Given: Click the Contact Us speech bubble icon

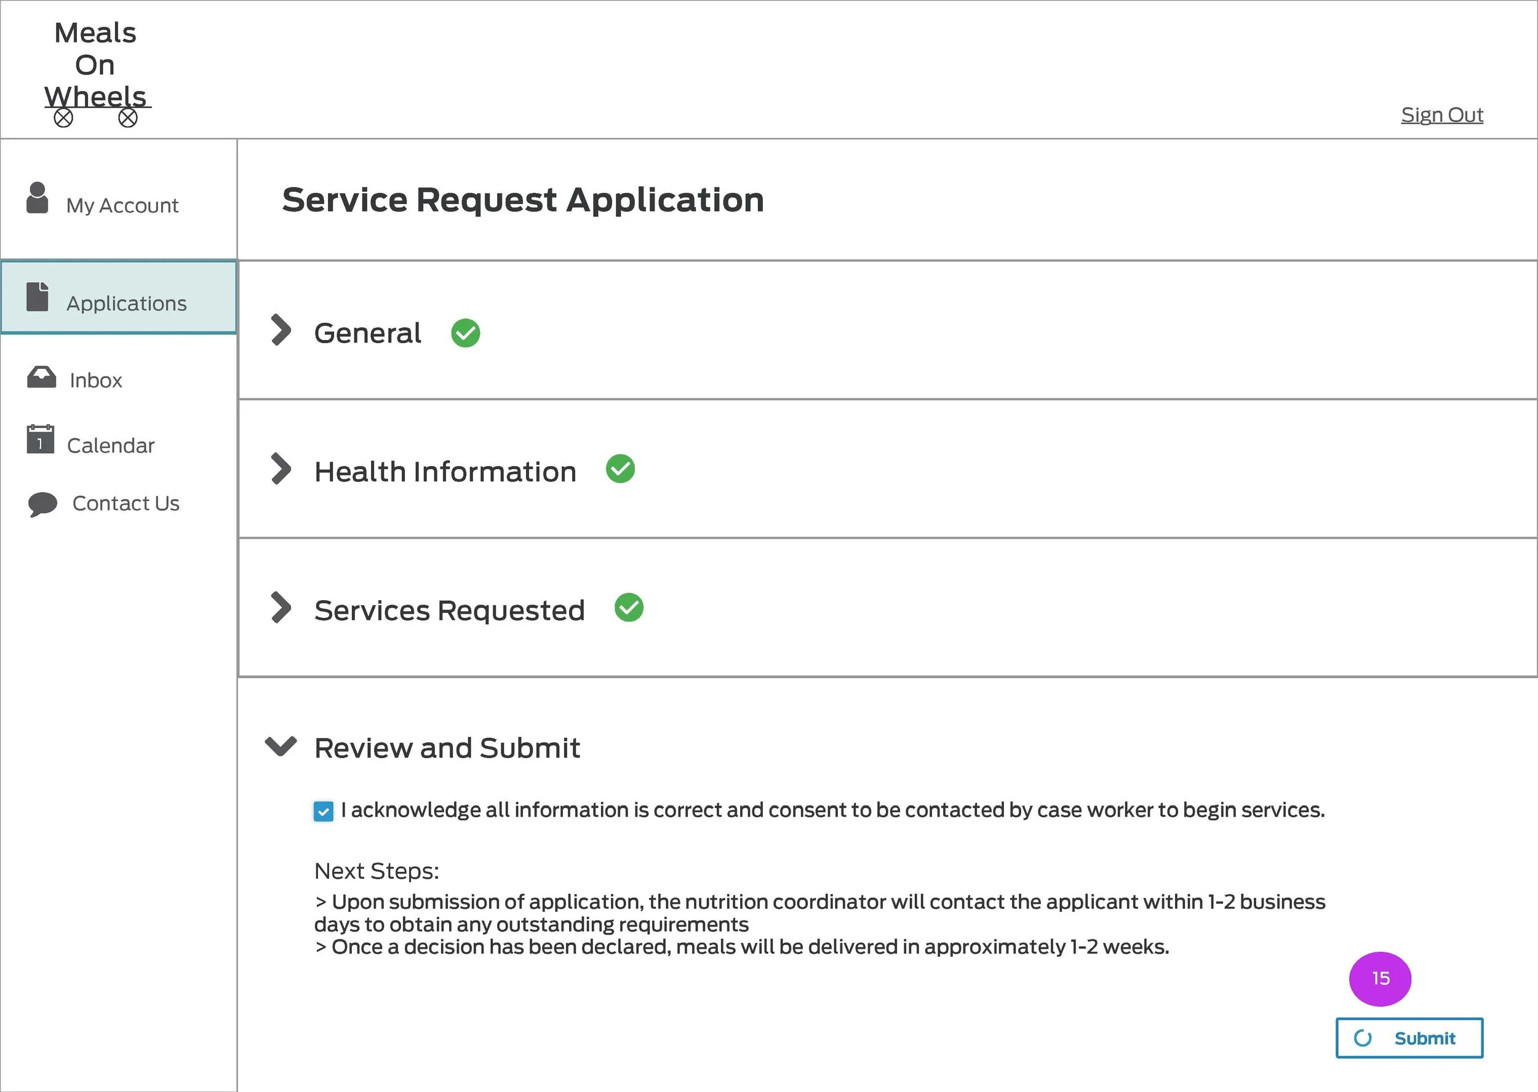Looking at the screenshot, I should point(42,504).
